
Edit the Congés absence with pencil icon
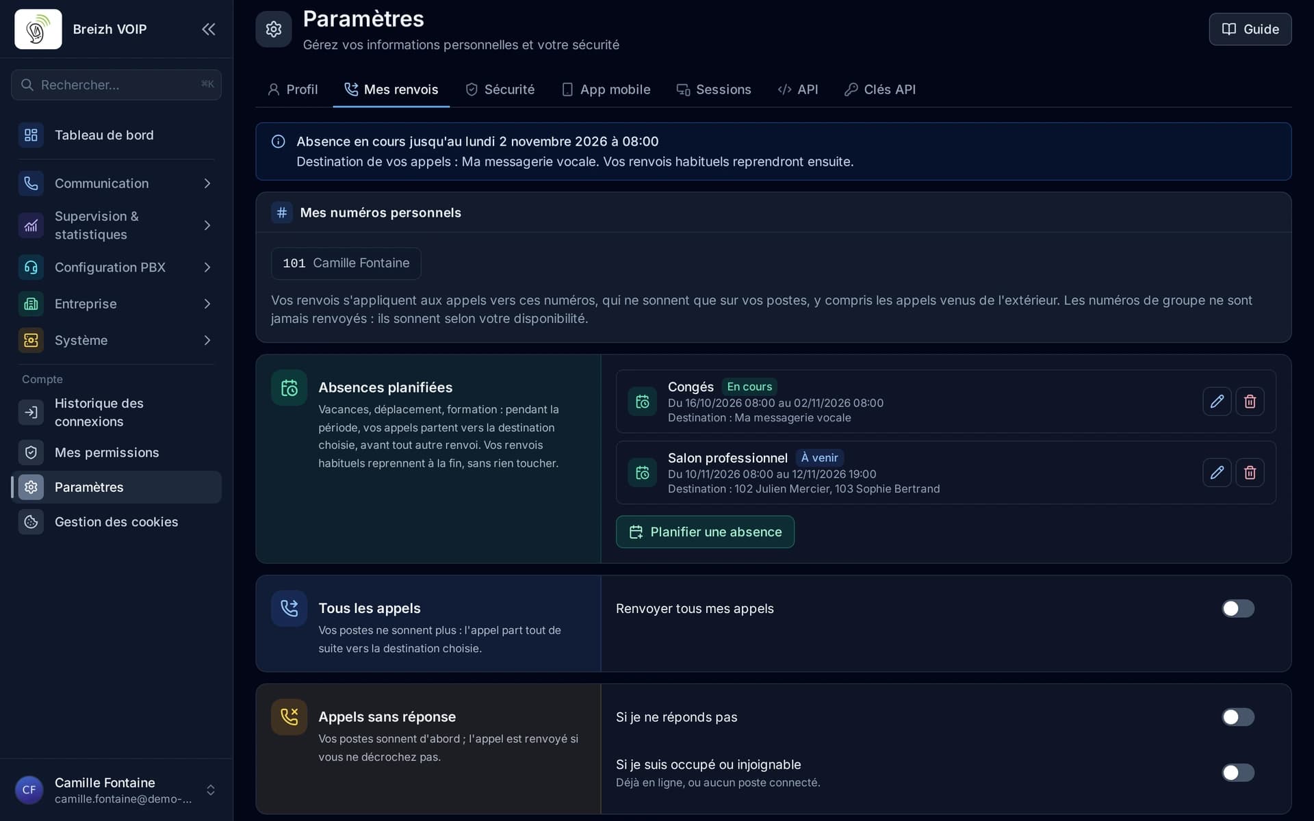coord(1217,402)
